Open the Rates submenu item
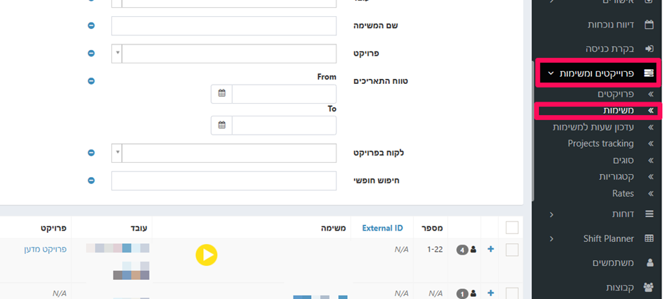The image size is (663, 299). (623, 194)
